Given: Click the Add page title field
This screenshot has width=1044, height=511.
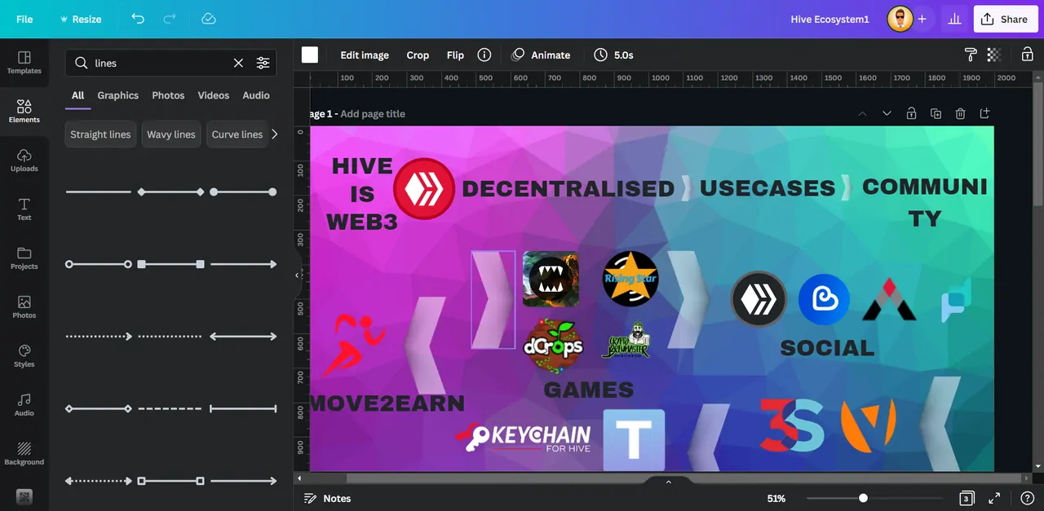Looking at the screenshot, I should (373, 113).
